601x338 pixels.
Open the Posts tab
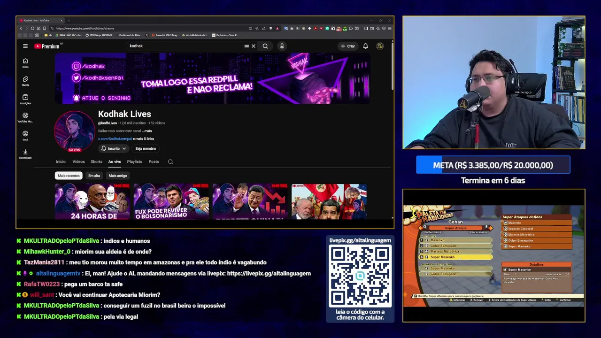[x=154, y=161]
